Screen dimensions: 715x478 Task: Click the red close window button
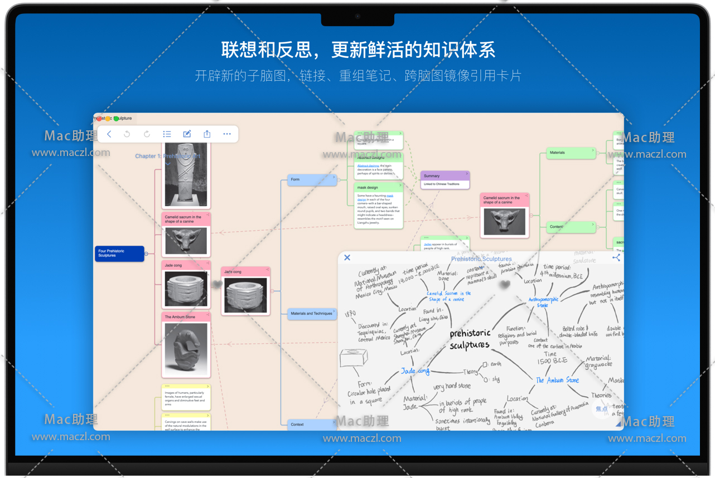click(x=99, y=119)
